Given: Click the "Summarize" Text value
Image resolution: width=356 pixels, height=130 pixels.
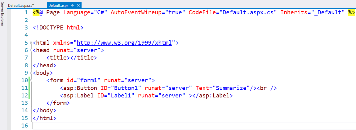Looking at the screenshot, I should tap(231, 88).
